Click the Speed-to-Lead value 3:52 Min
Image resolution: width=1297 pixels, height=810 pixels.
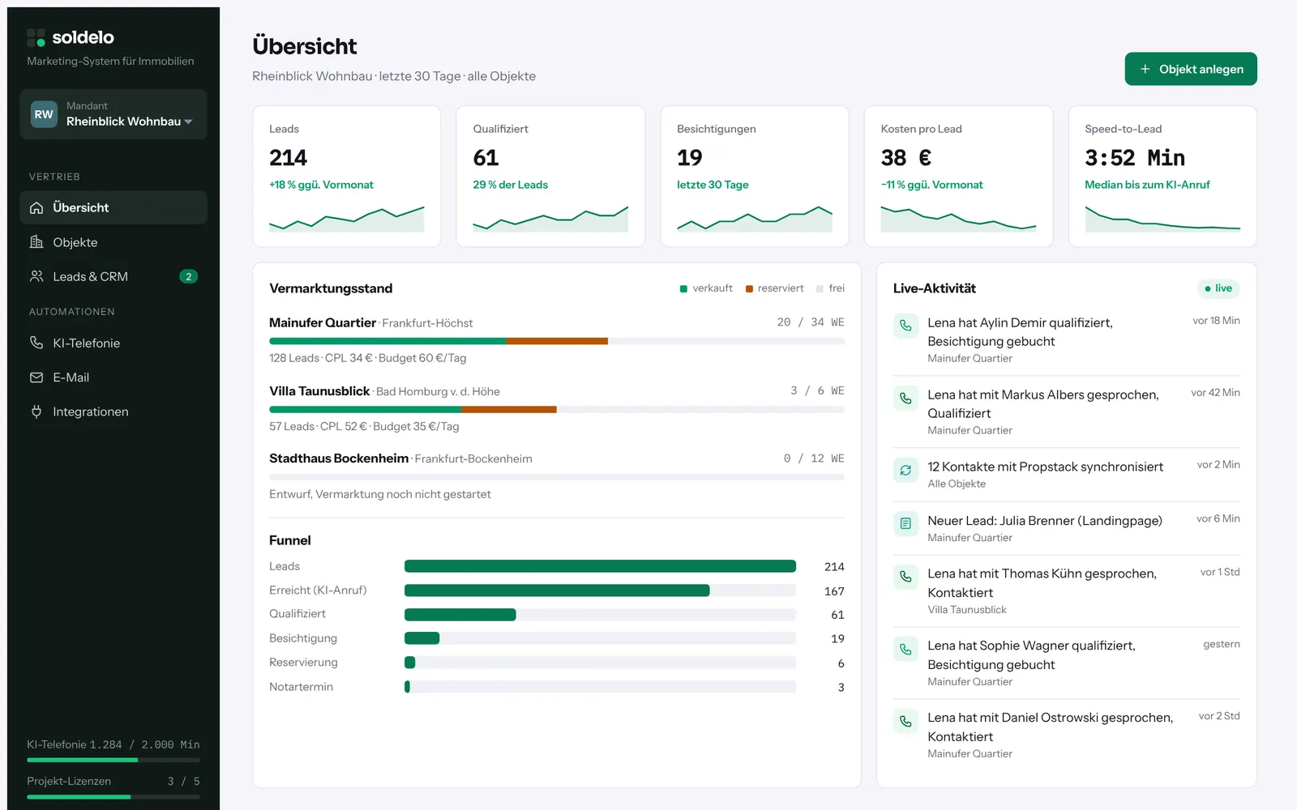1135,157
